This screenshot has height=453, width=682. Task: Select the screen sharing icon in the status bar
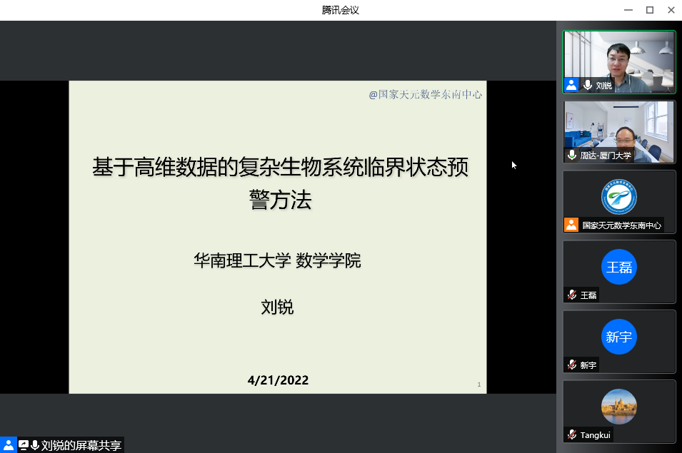point(22,444)
